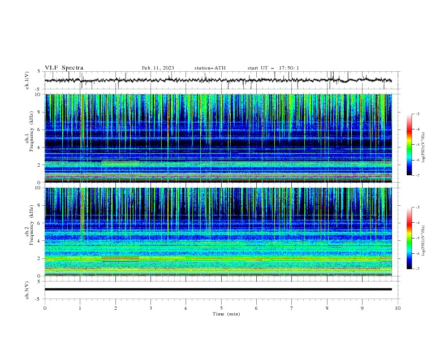Click time axis tick label '2'

click(115, 308)
